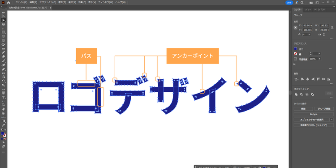Screen dimensions: 336x168
Task: Select the Eraser tool
Action: tap(4, 56)
